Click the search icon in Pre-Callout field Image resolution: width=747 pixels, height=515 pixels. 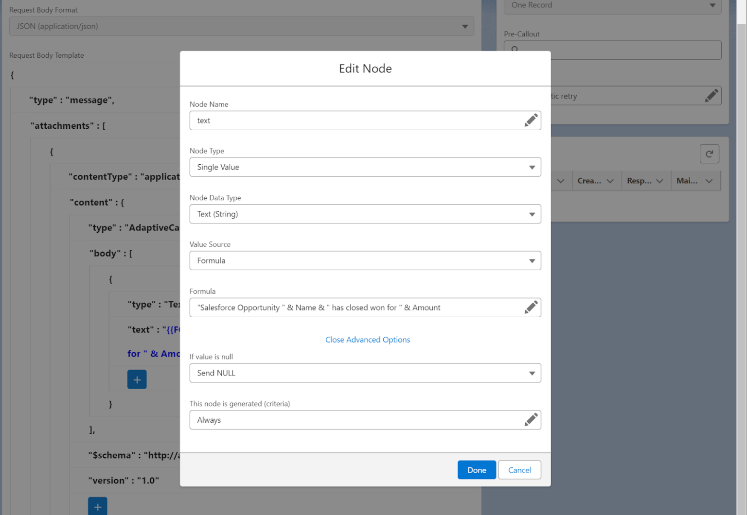[514, 50]
